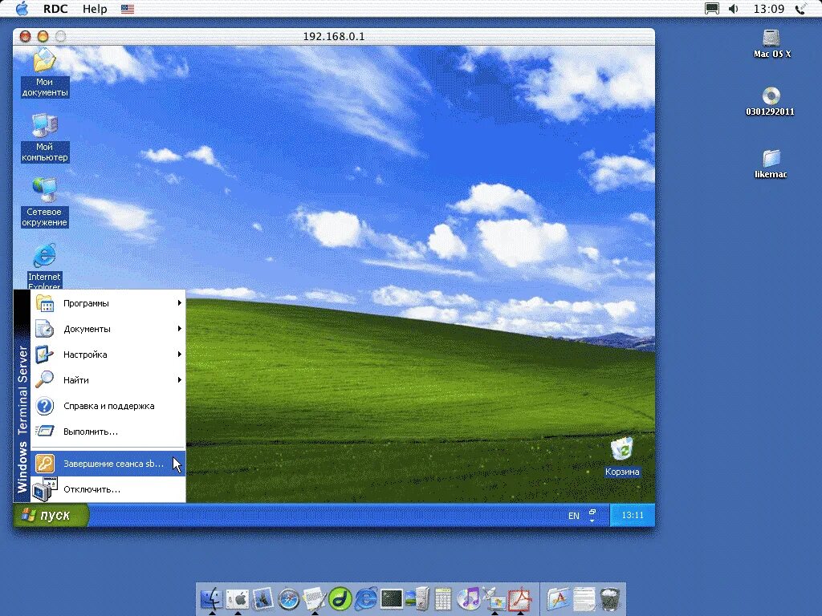Click the US flag input menu

click(128, 9)
